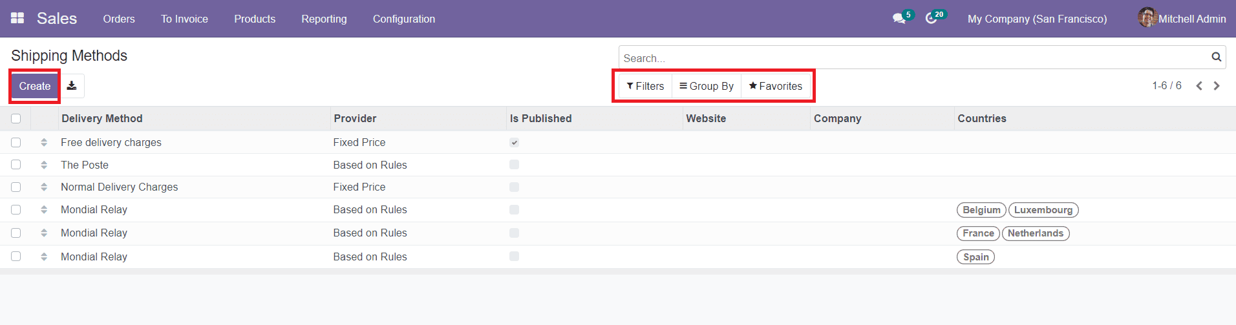Toggle Is Published for Mondial Relay France row

tap(514, 233)
